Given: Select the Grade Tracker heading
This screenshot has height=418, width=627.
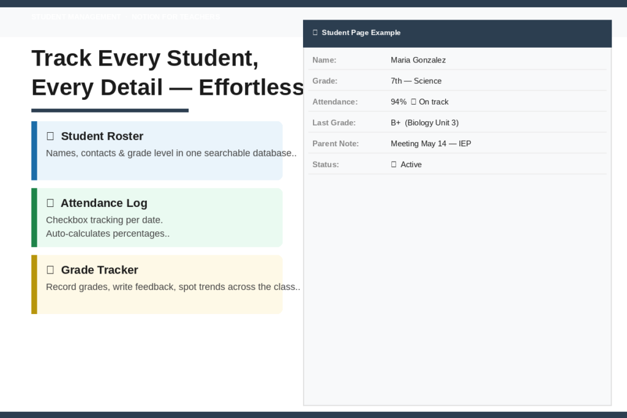Looking at the screenshot, I should (100, 270).
